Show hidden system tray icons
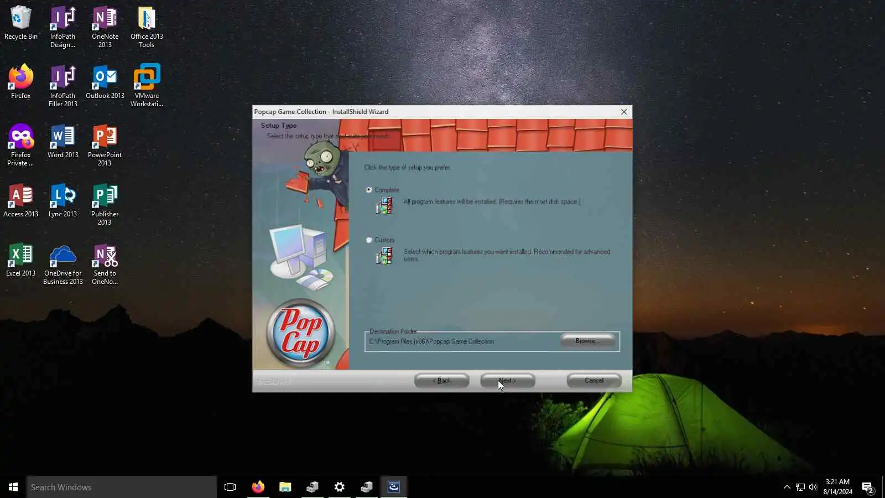Image resolution: width=885 pixels, height=498 pixels. (x=787, y=487)
